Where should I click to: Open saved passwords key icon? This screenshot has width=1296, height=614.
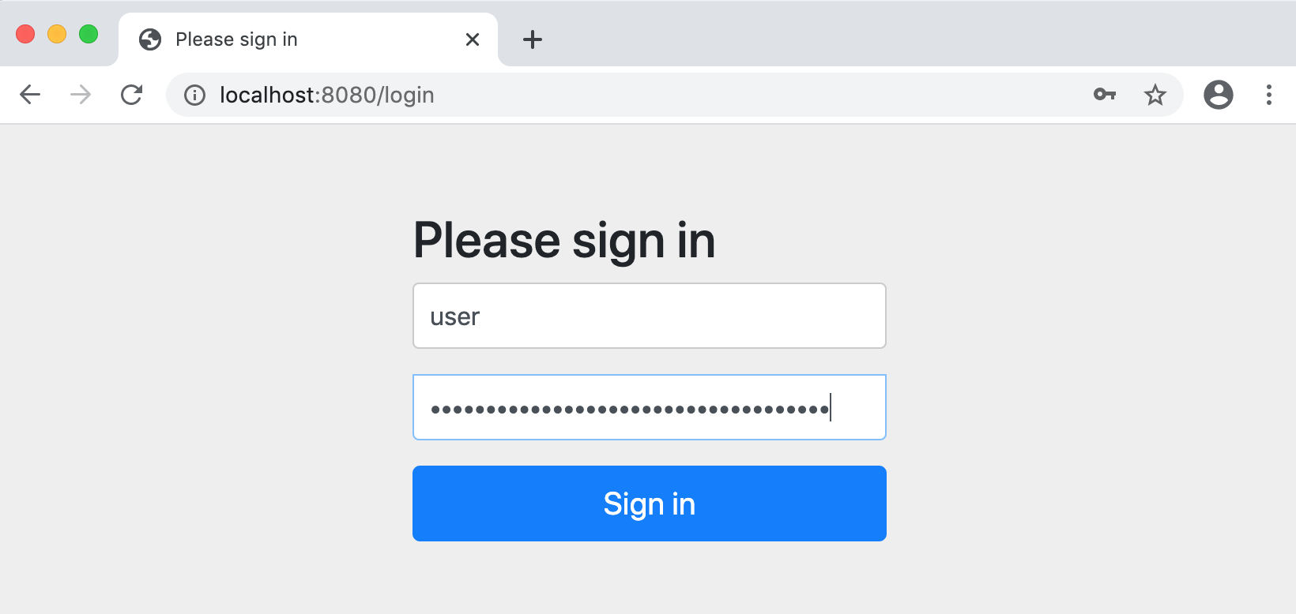1105,95
